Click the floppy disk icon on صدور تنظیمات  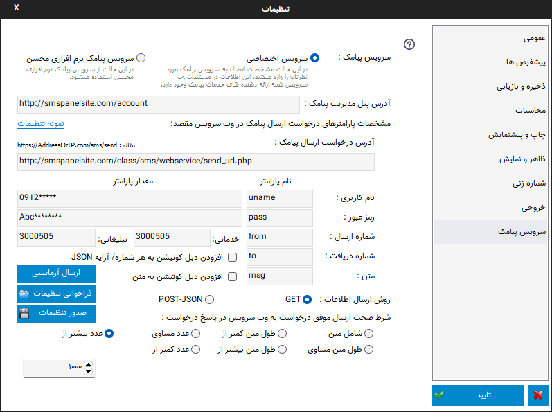point(24,313)
